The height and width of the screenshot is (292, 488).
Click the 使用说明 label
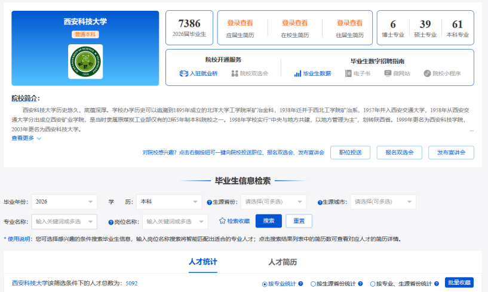click(x=19, y=239)
